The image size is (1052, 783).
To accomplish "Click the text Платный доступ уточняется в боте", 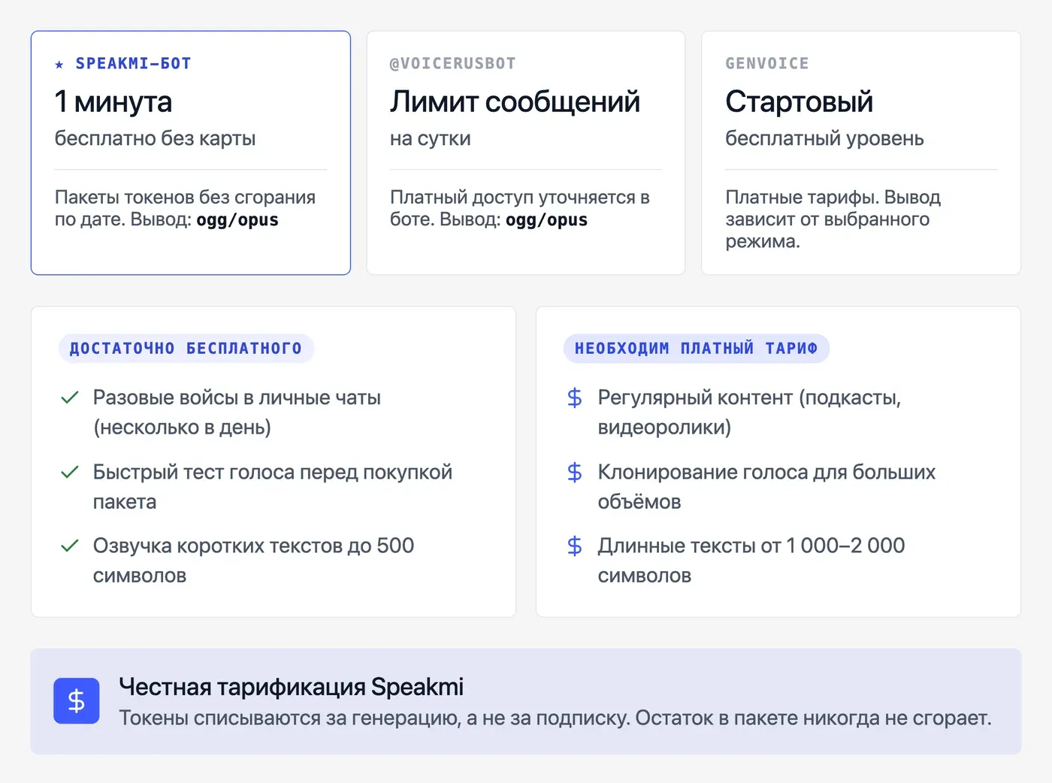I will (520, 208).
